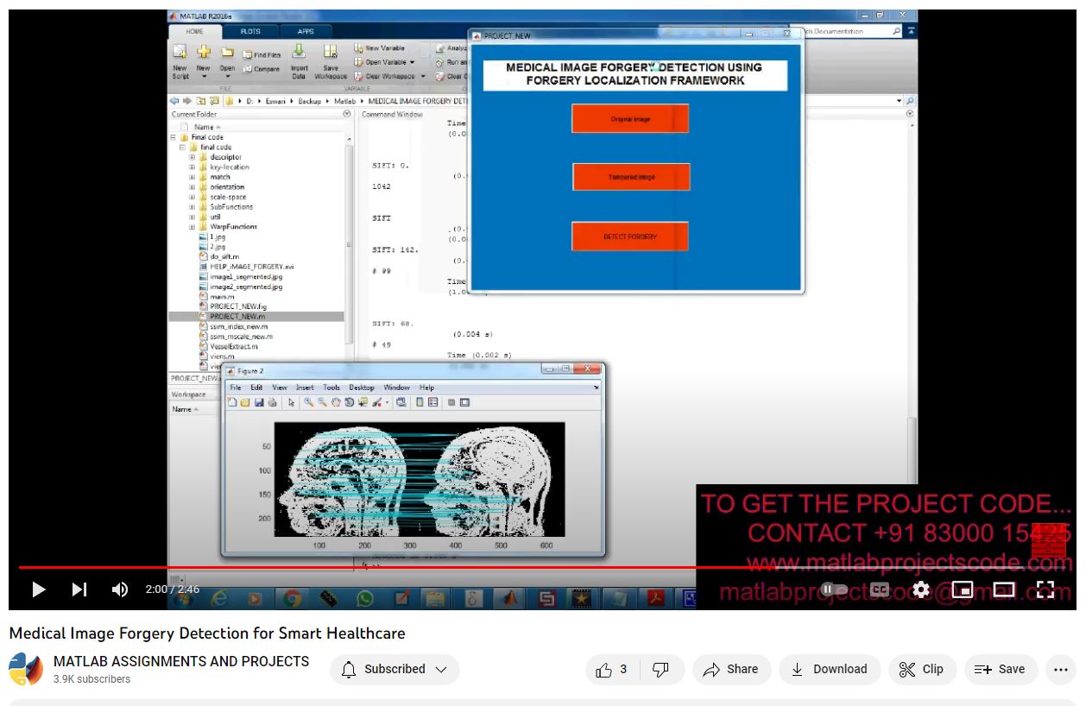Save video to a playlist
Viewport: 1086px width, 706px height.
pyautogui.click(x=1000, y=669)
